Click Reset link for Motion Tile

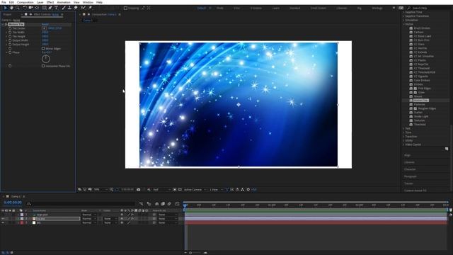click(45, 25)
